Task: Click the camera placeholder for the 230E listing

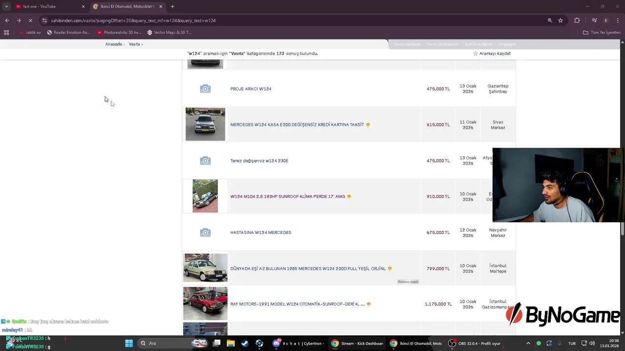Action: coord(205,161)
